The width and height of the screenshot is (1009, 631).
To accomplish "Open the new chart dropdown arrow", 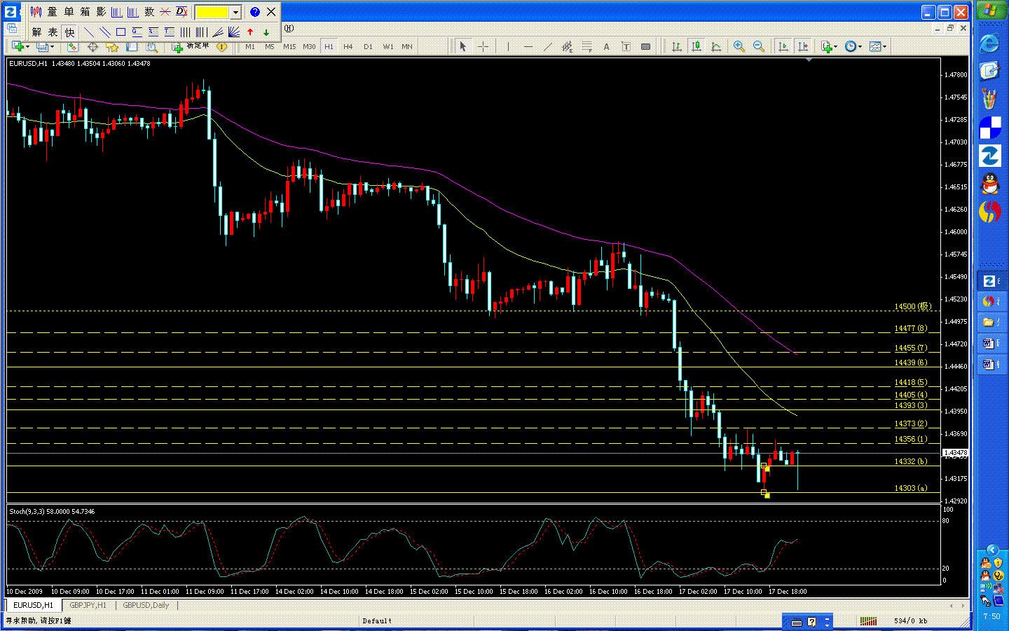I will point(27,47).
